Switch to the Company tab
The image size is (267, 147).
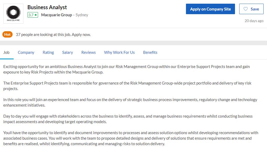[26, 52]
